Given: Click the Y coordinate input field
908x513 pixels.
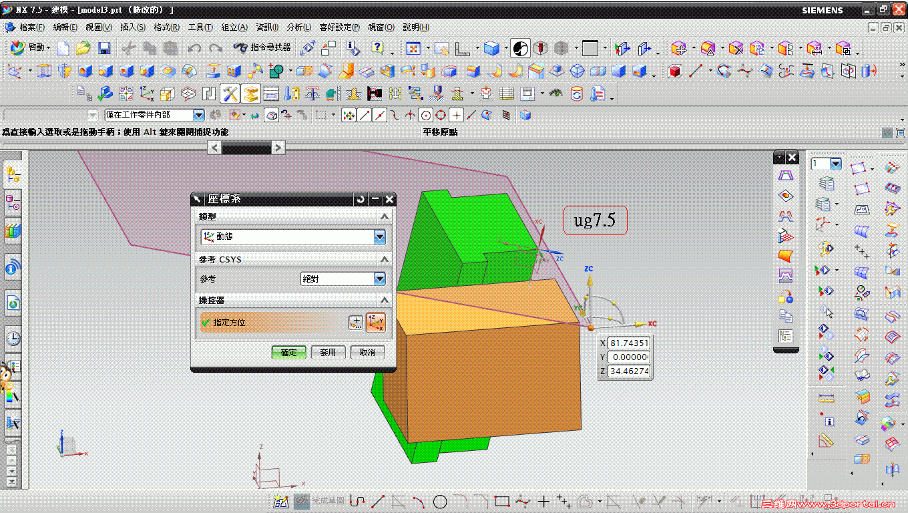Looking at the screenshot, I should tap(629, 357).
